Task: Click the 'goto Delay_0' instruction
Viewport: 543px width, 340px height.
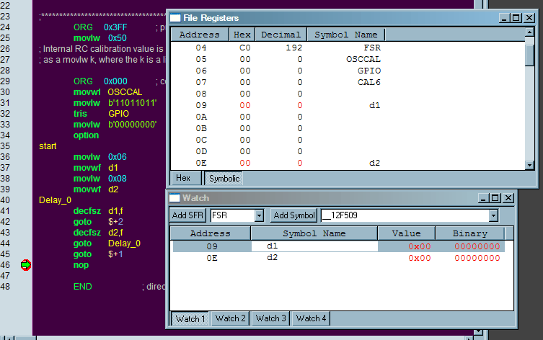Action: [x=107, y=243]
